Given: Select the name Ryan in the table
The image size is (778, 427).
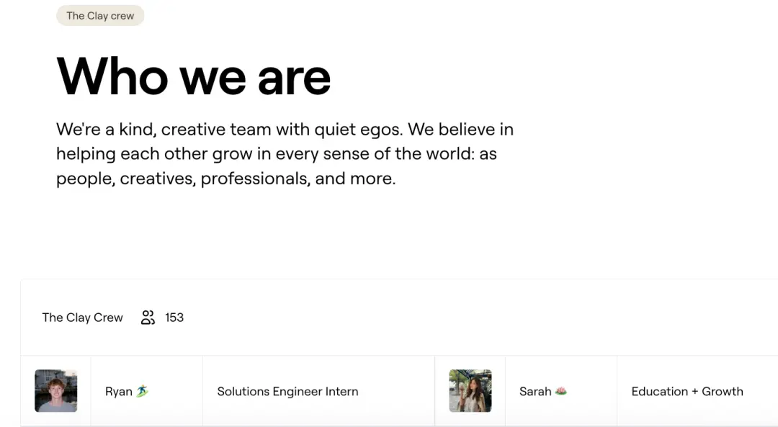Looking at the screenshot, I should (119, 392).
